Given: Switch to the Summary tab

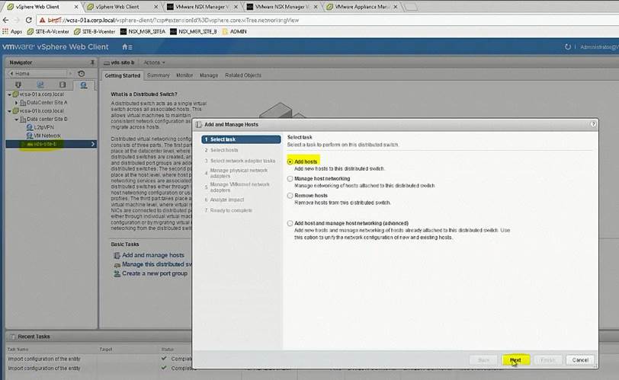Looking at the screenshot, I should 159,75.
